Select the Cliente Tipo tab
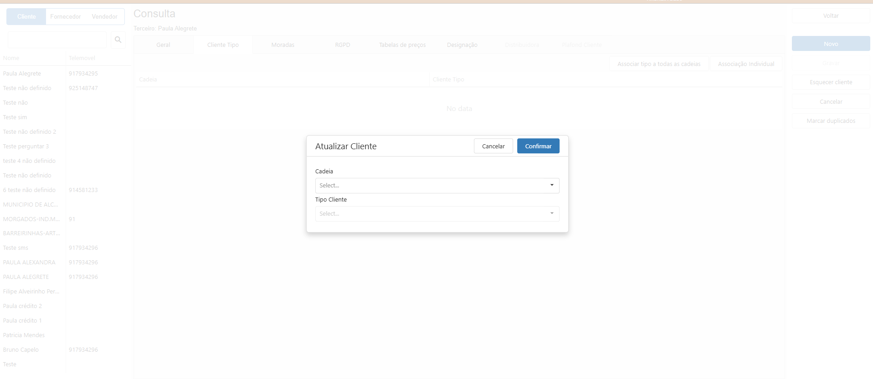The height and width of the screenshot is (379, 873). pyautogui.click(x=223, y=45)
